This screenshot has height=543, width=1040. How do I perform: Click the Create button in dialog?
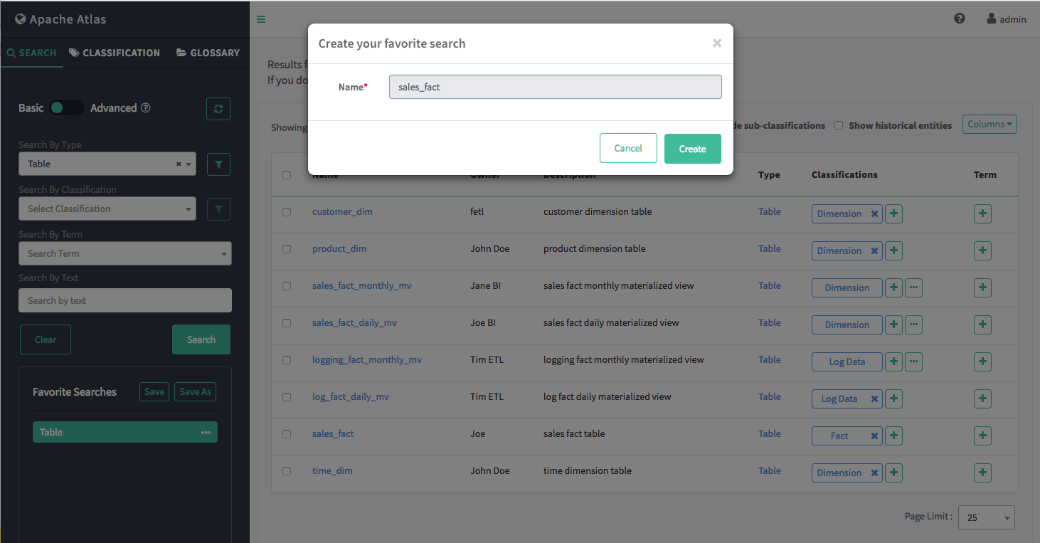[x=692, y=149]
